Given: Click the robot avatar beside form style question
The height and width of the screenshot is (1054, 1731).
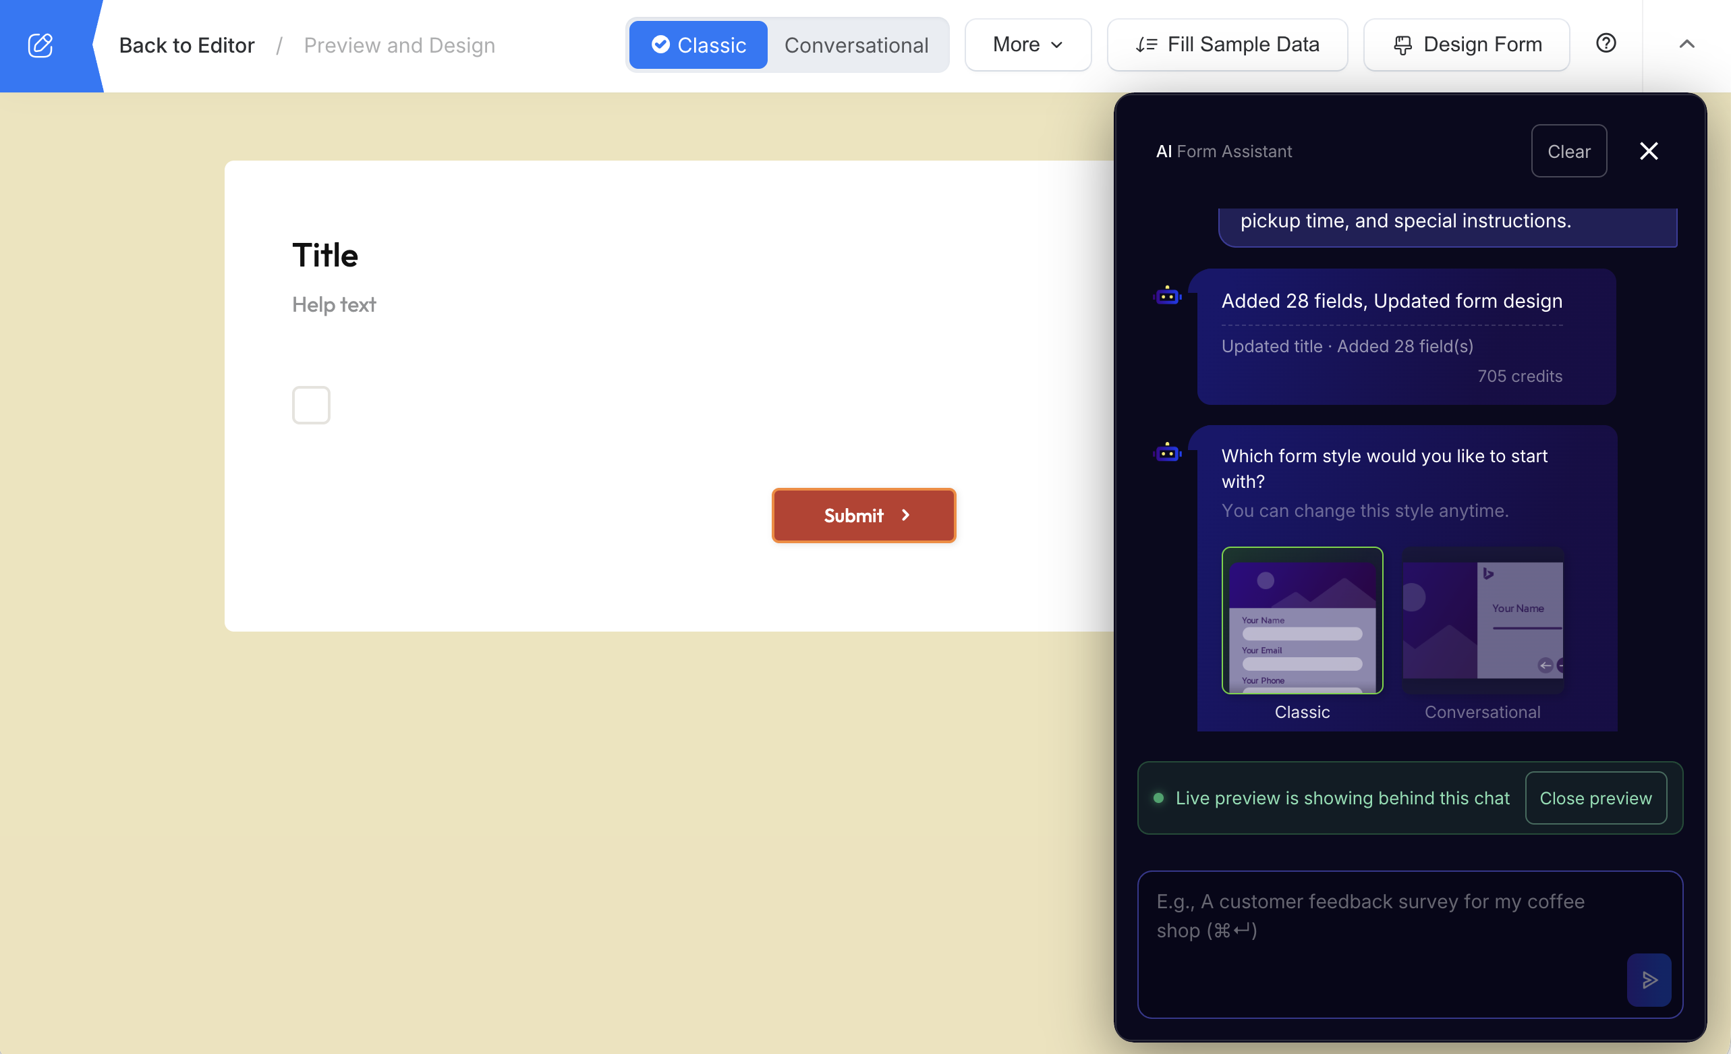Looking at the screenshot, I should point(1168,453).
